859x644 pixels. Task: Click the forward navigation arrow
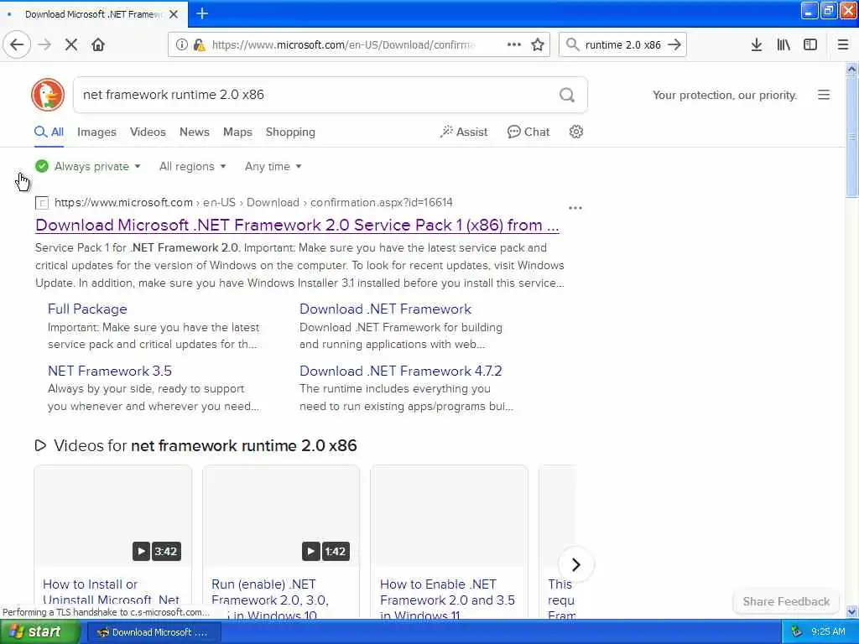pyautogui.click(x=45, y=45)
